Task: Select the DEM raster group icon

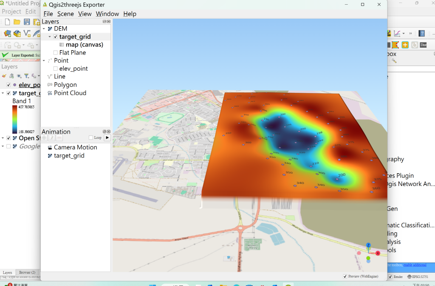Action: click(x=50, y=29)
